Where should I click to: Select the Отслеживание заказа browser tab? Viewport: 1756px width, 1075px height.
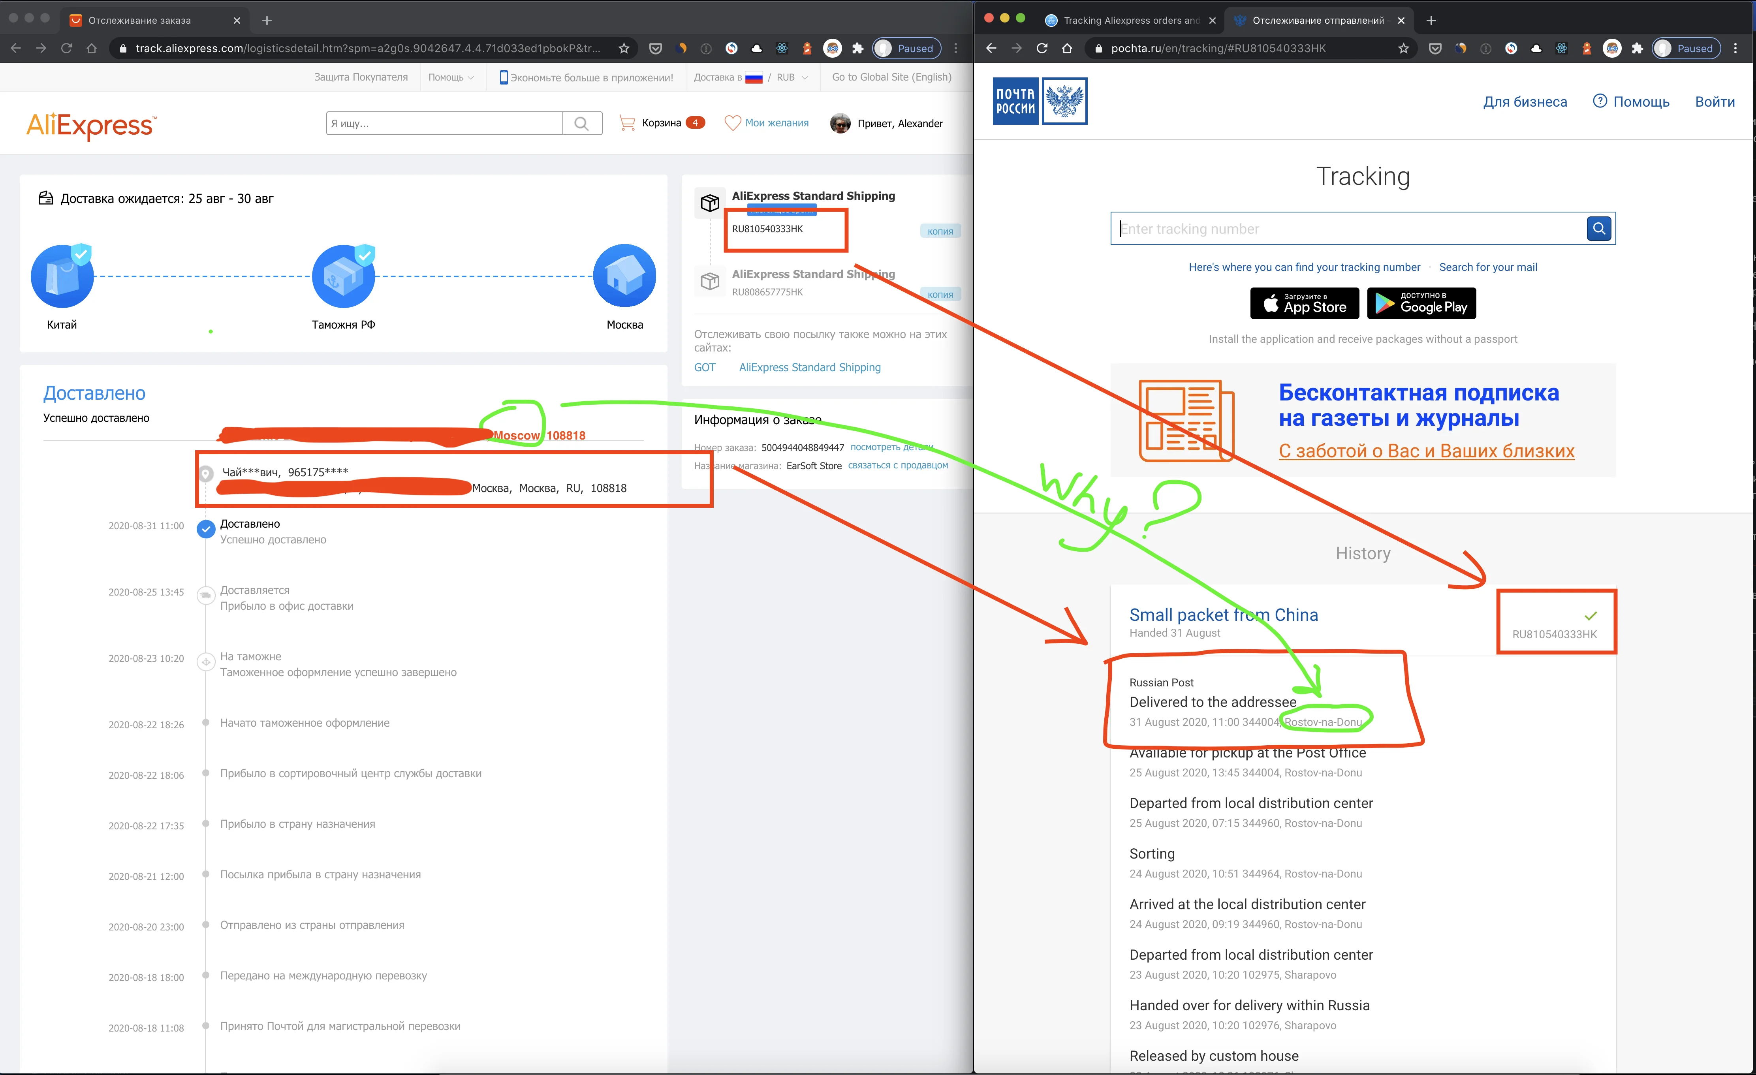140,20
